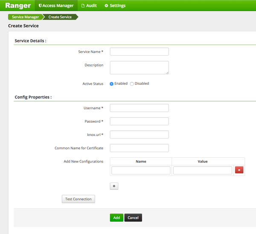256x234 pixels.
Task: Click the Create Service breadcrumb
Action: [60, 17]
